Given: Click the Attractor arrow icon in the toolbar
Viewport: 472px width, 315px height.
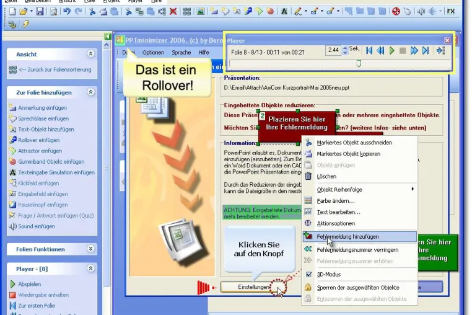Looking at the screenshot, I should coord(259,11).
